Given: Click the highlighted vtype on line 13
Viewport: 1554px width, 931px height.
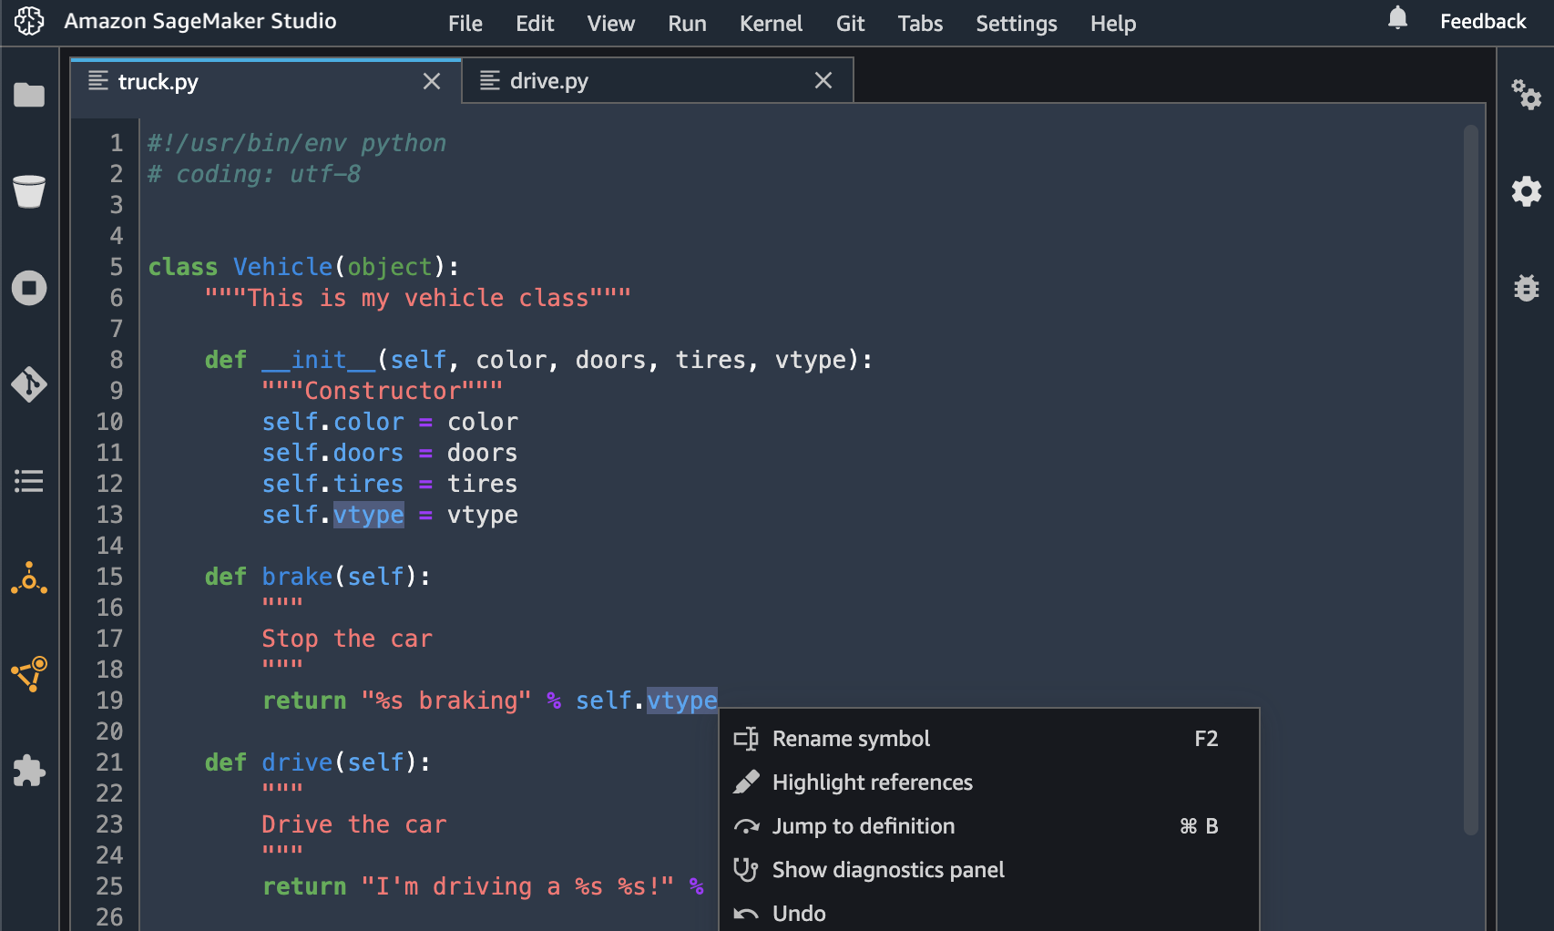Looking at the screenshot, I should 369,515.
